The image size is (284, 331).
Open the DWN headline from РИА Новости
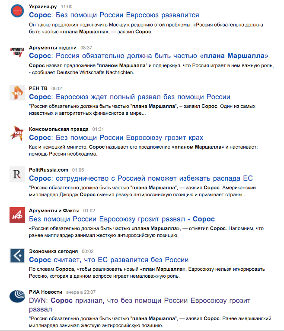coord(140,305)
